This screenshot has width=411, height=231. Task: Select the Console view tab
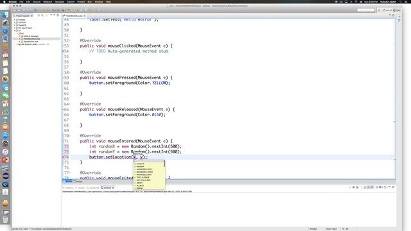107,187
